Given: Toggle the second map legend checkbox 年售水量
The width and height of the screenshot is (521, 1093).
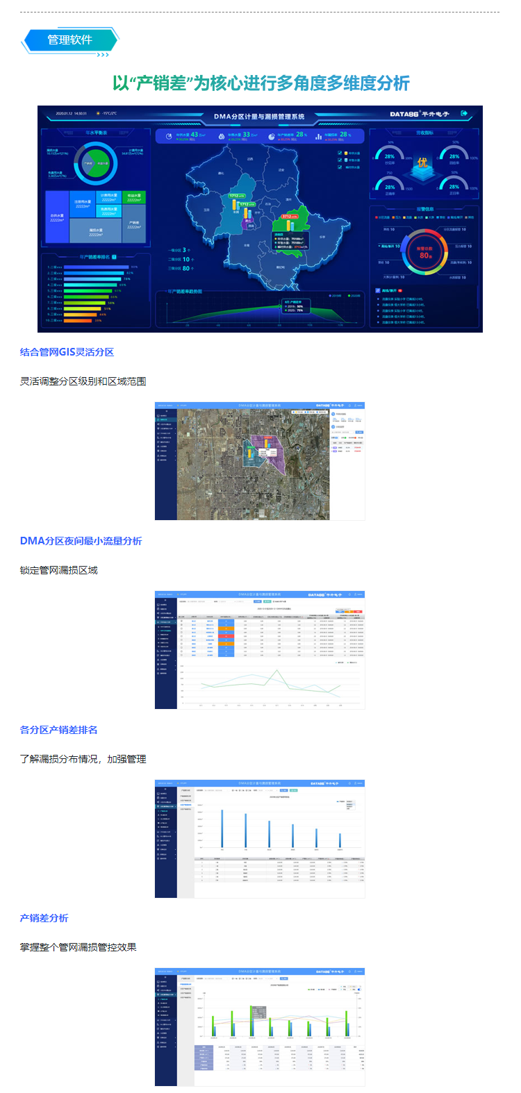Looking at the screenshot, I should 340,160.
